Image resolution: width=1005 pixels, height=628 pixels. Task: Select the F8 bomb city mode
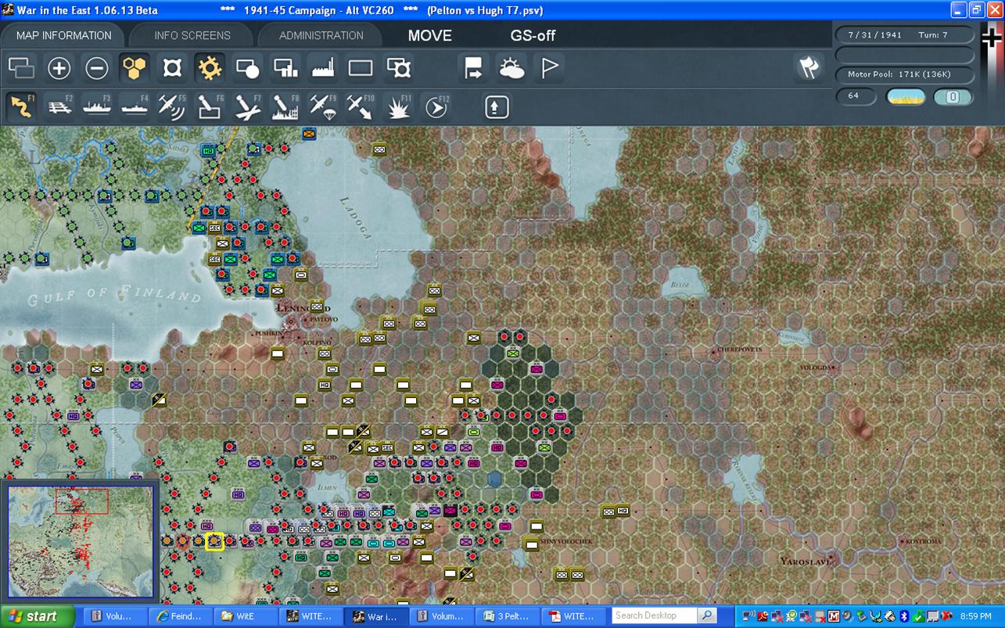(285, 106)
